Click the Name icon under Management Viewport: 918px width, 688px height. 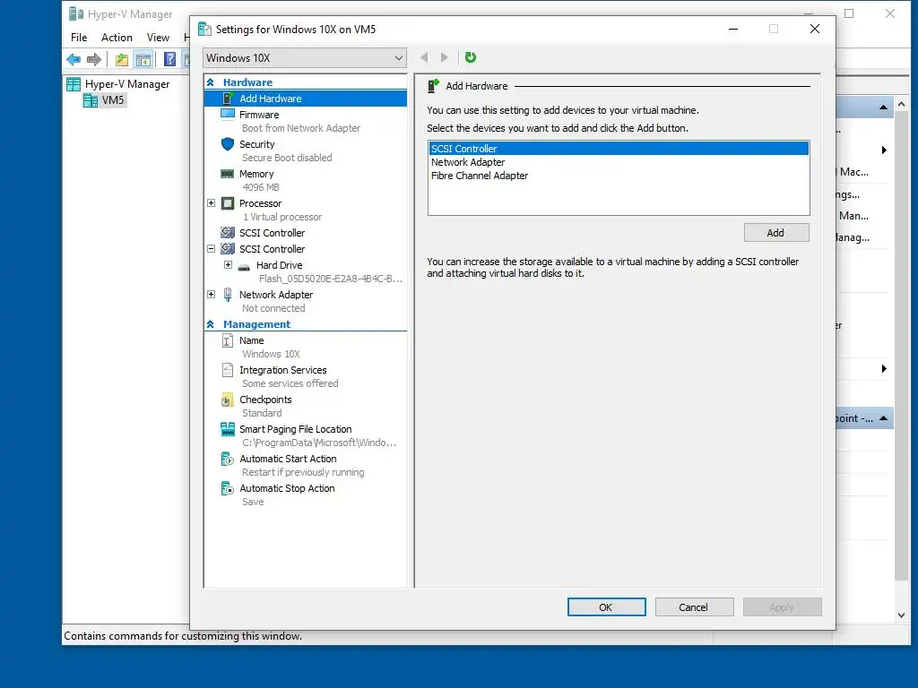228,340
